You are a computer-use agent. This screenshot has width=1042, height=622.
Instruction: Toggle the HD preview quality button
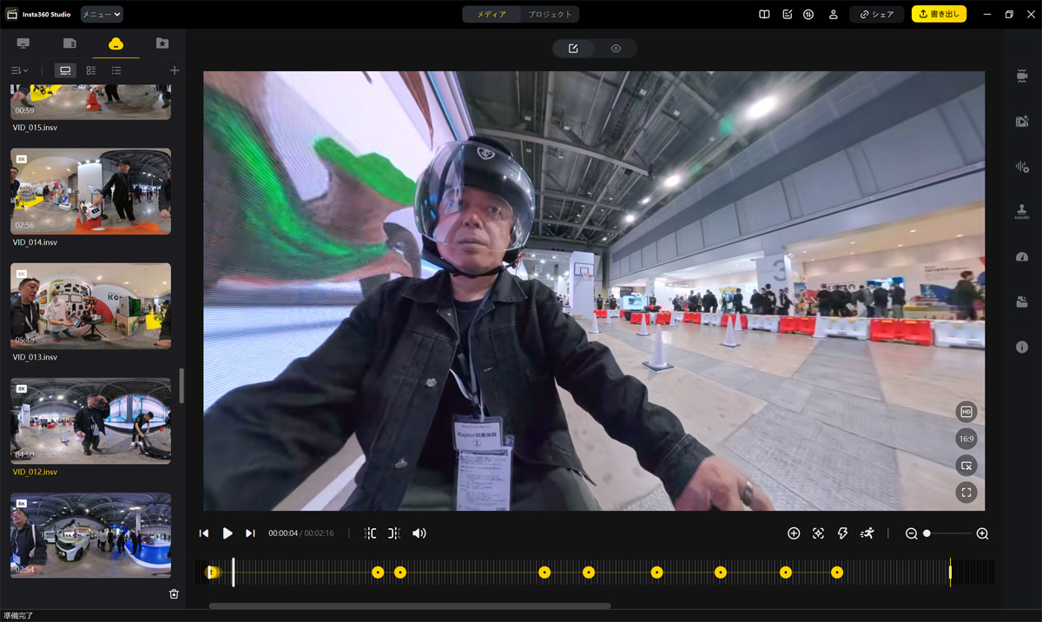pos(966,412)
